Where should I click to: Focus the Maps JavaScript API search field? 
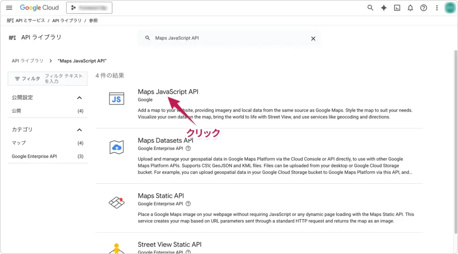click(229, 38)
